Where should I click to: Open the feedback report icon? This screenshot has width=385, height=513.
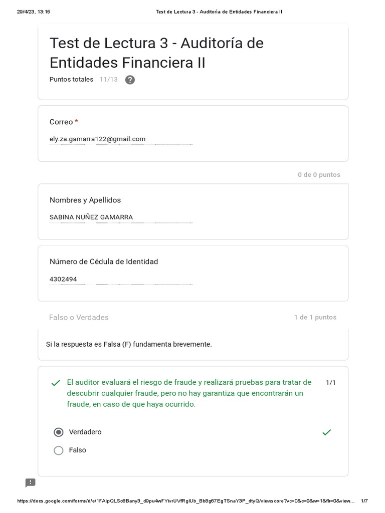click(x=31, y=483)
